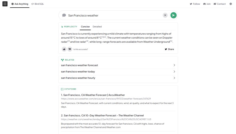Expand san francisco weather hourly suggestion

click(118, 78)
